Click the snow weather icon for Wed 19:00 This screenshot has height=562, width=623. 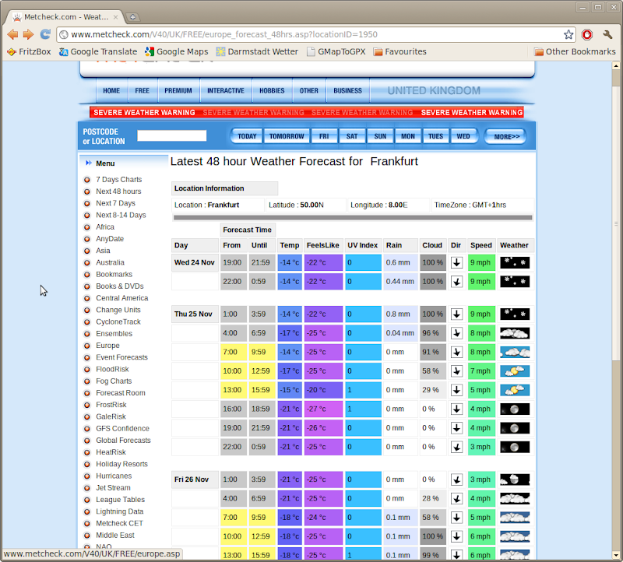(x=514, y=263)
